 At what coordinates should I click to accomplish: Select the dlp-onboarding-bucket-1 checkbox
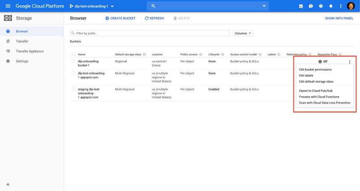pyautogui.click(x=73, y=61)
